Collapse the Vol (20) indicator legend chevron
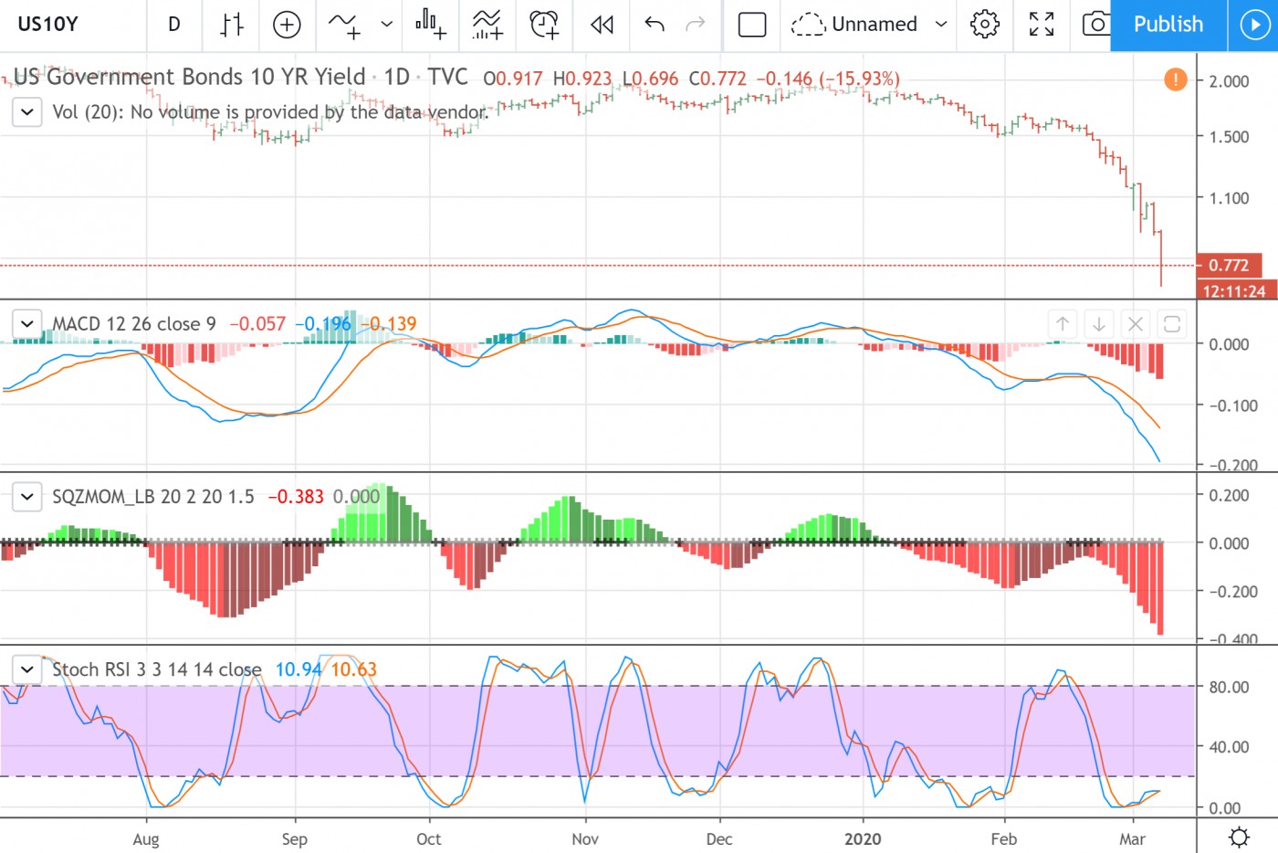This screenshot has height=853, width=1278. tap(27, 112)
